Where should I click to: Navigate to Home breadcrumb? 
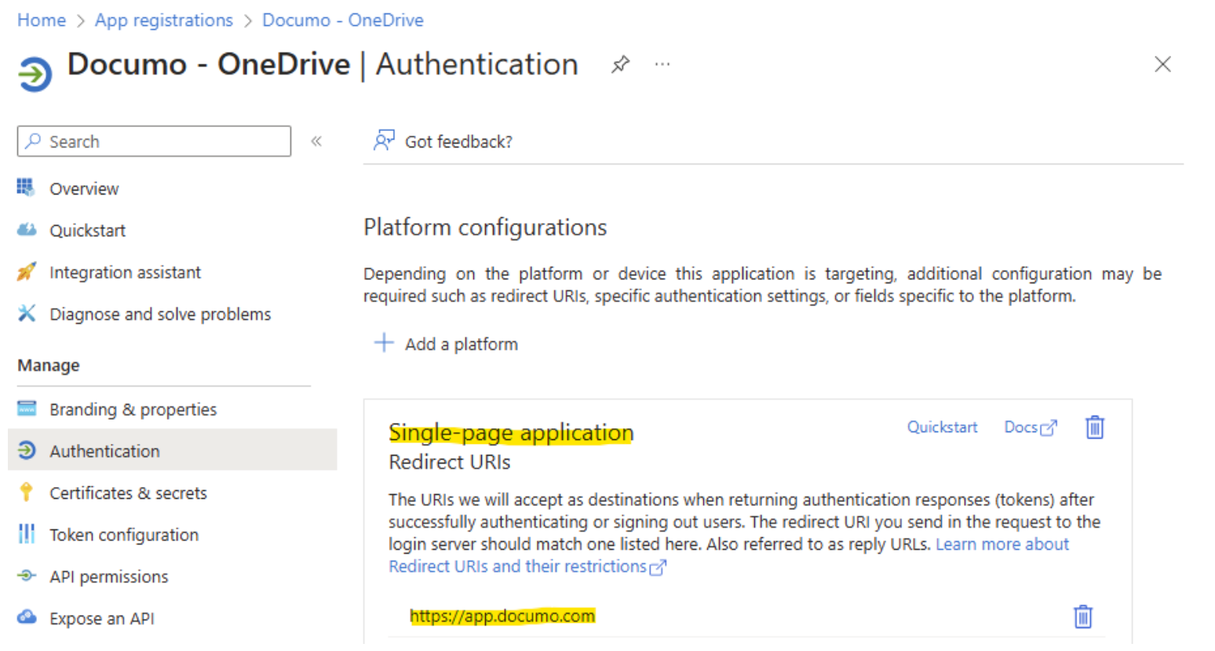(42, 20)
